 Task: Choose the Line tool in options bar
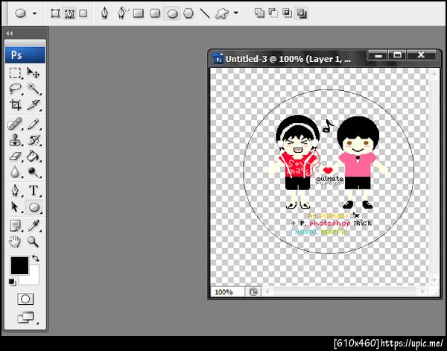tap(205, 13)
